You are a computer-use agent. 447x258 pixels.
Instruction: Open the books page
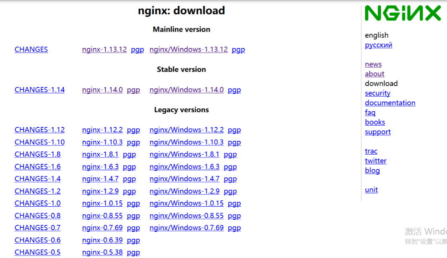tap(375, 122)
